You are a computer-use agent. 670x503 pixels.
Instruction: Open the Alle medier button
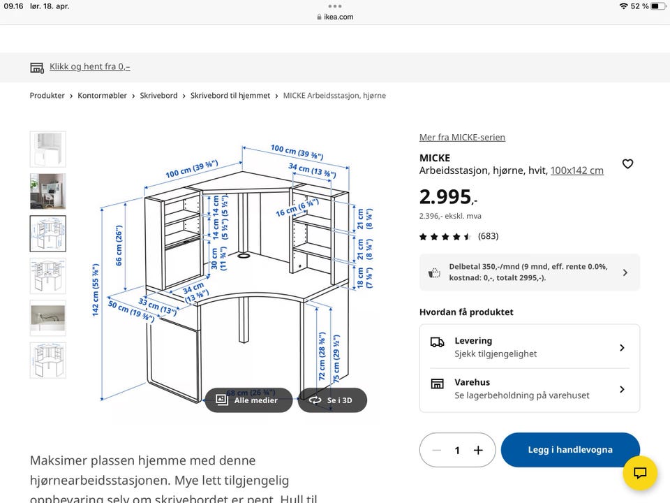pos(248,400)
